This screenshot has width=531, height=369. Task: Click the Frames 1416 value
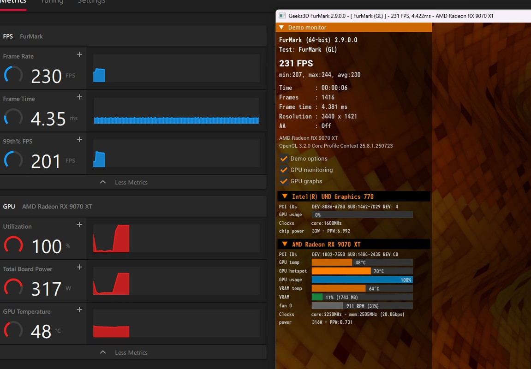(x=328, y=97)
